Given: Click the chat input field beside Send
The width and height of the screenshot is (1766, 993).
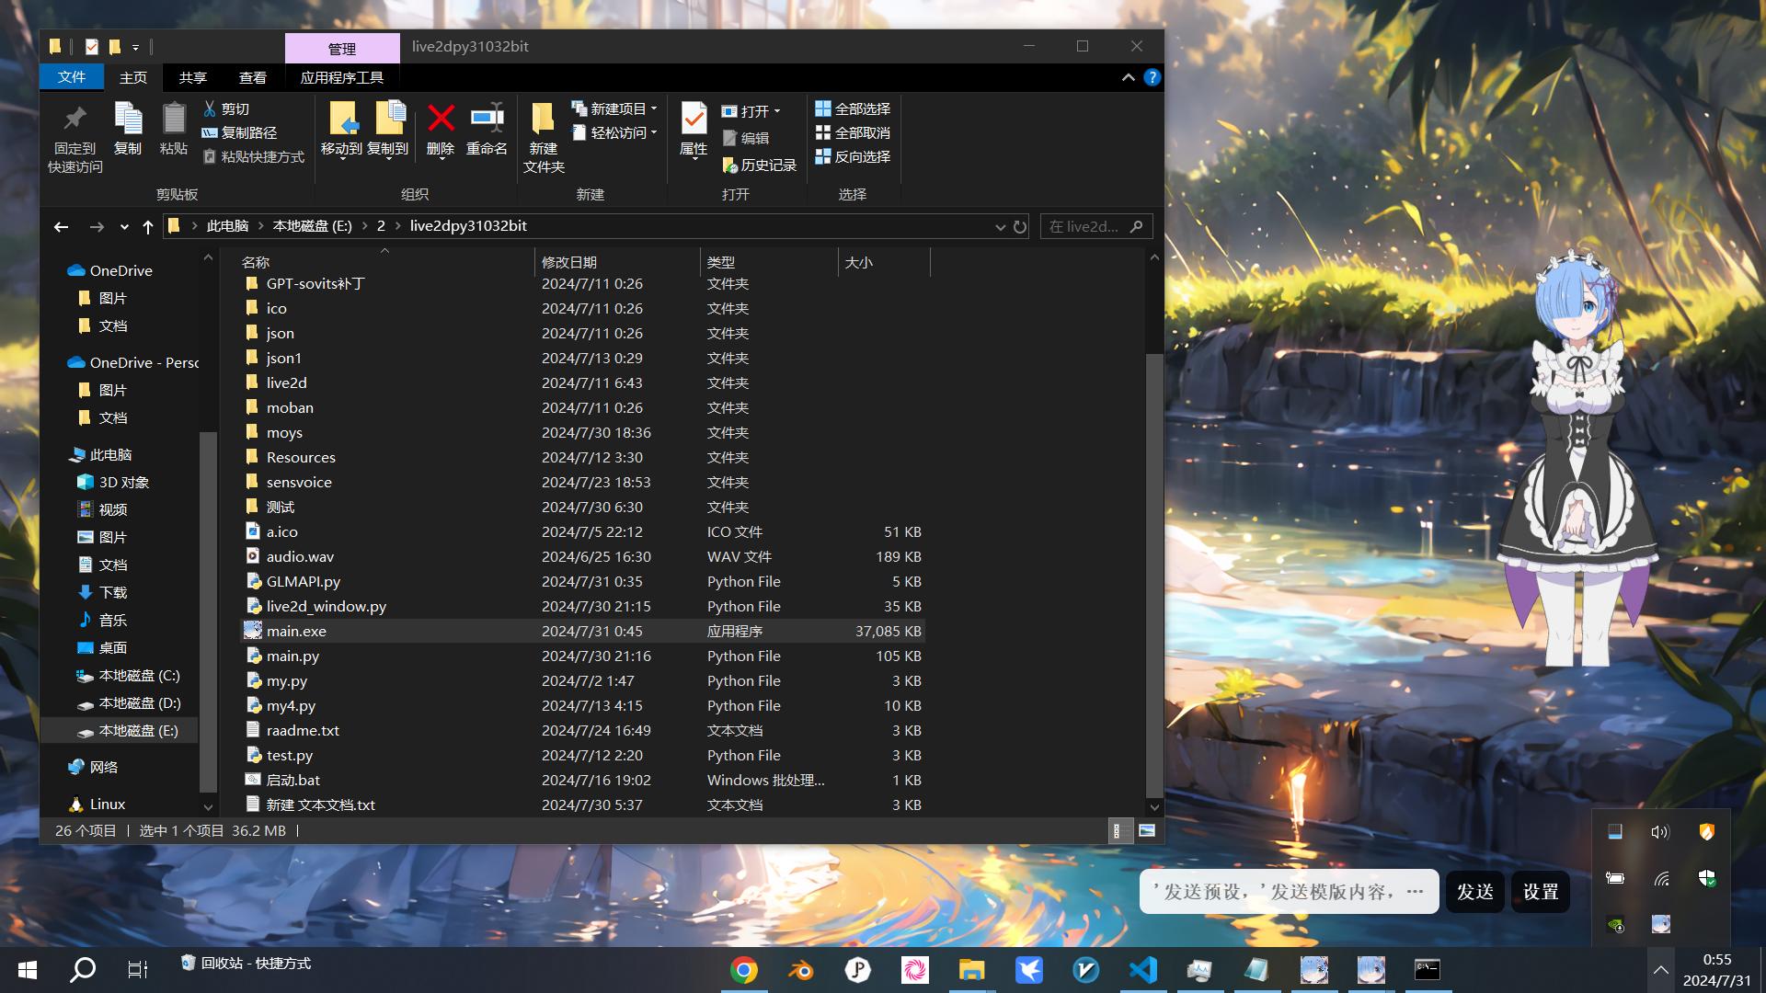Looking at the screenshot, I should coord(1289,892).
